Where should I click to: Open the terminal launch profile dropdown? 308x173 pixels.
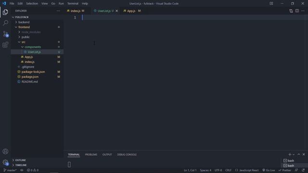coord(294,155)
